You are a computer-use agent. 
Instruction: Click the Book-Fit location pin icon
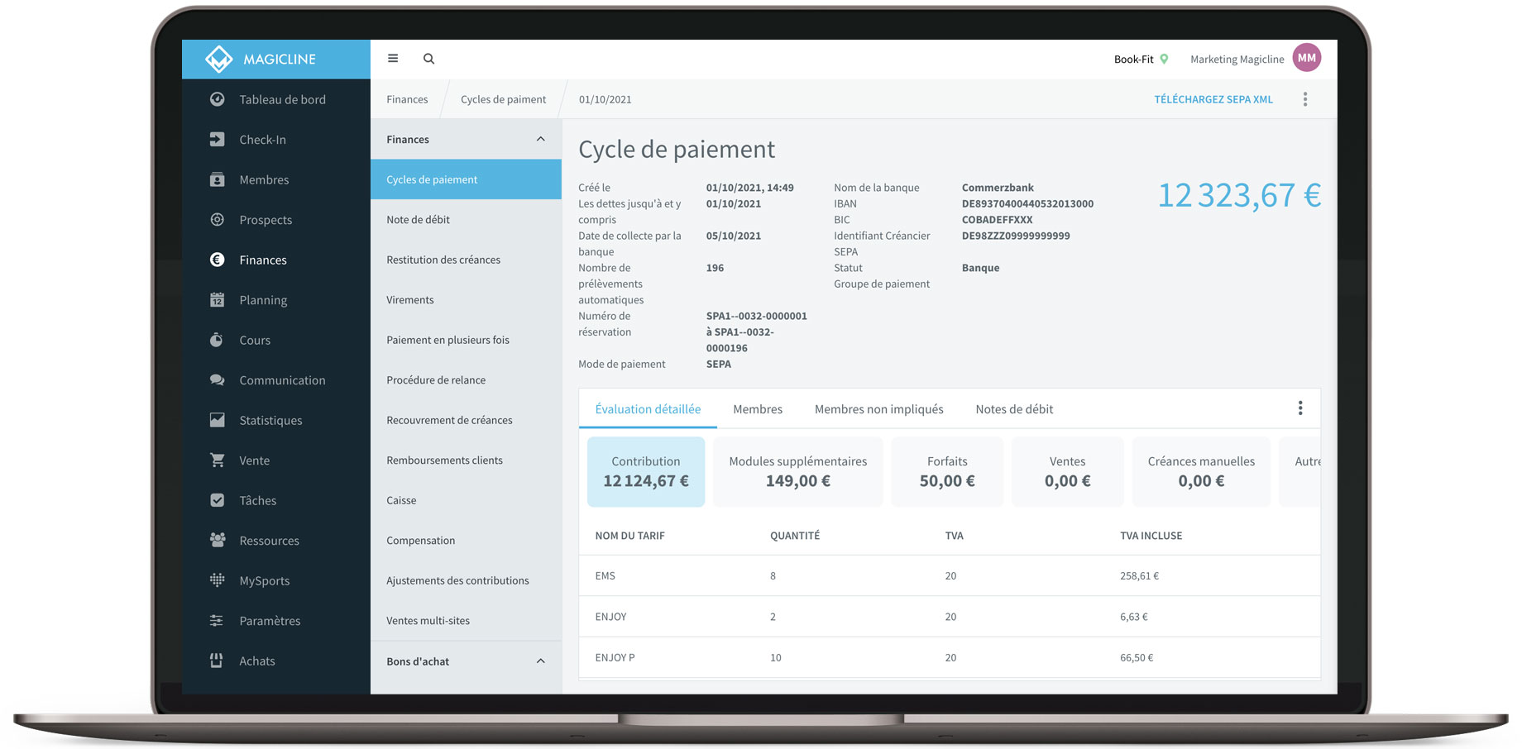[1164, 59]
